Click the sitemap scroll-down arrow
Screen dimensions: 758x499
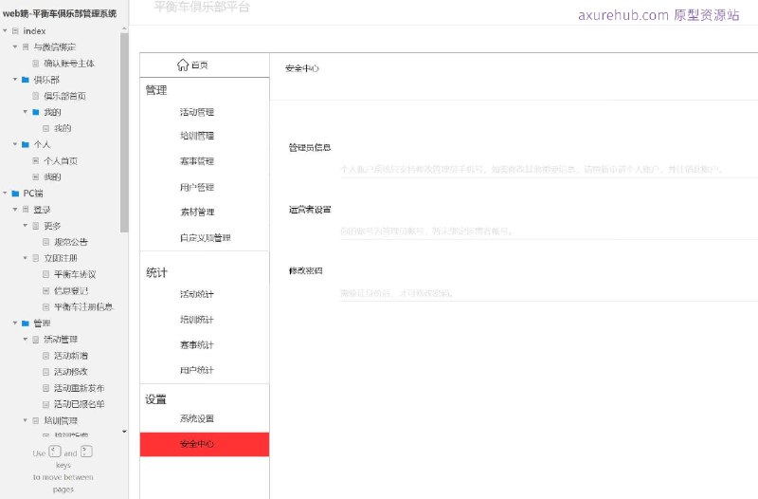pyautogui.click(x=124, y=432)
